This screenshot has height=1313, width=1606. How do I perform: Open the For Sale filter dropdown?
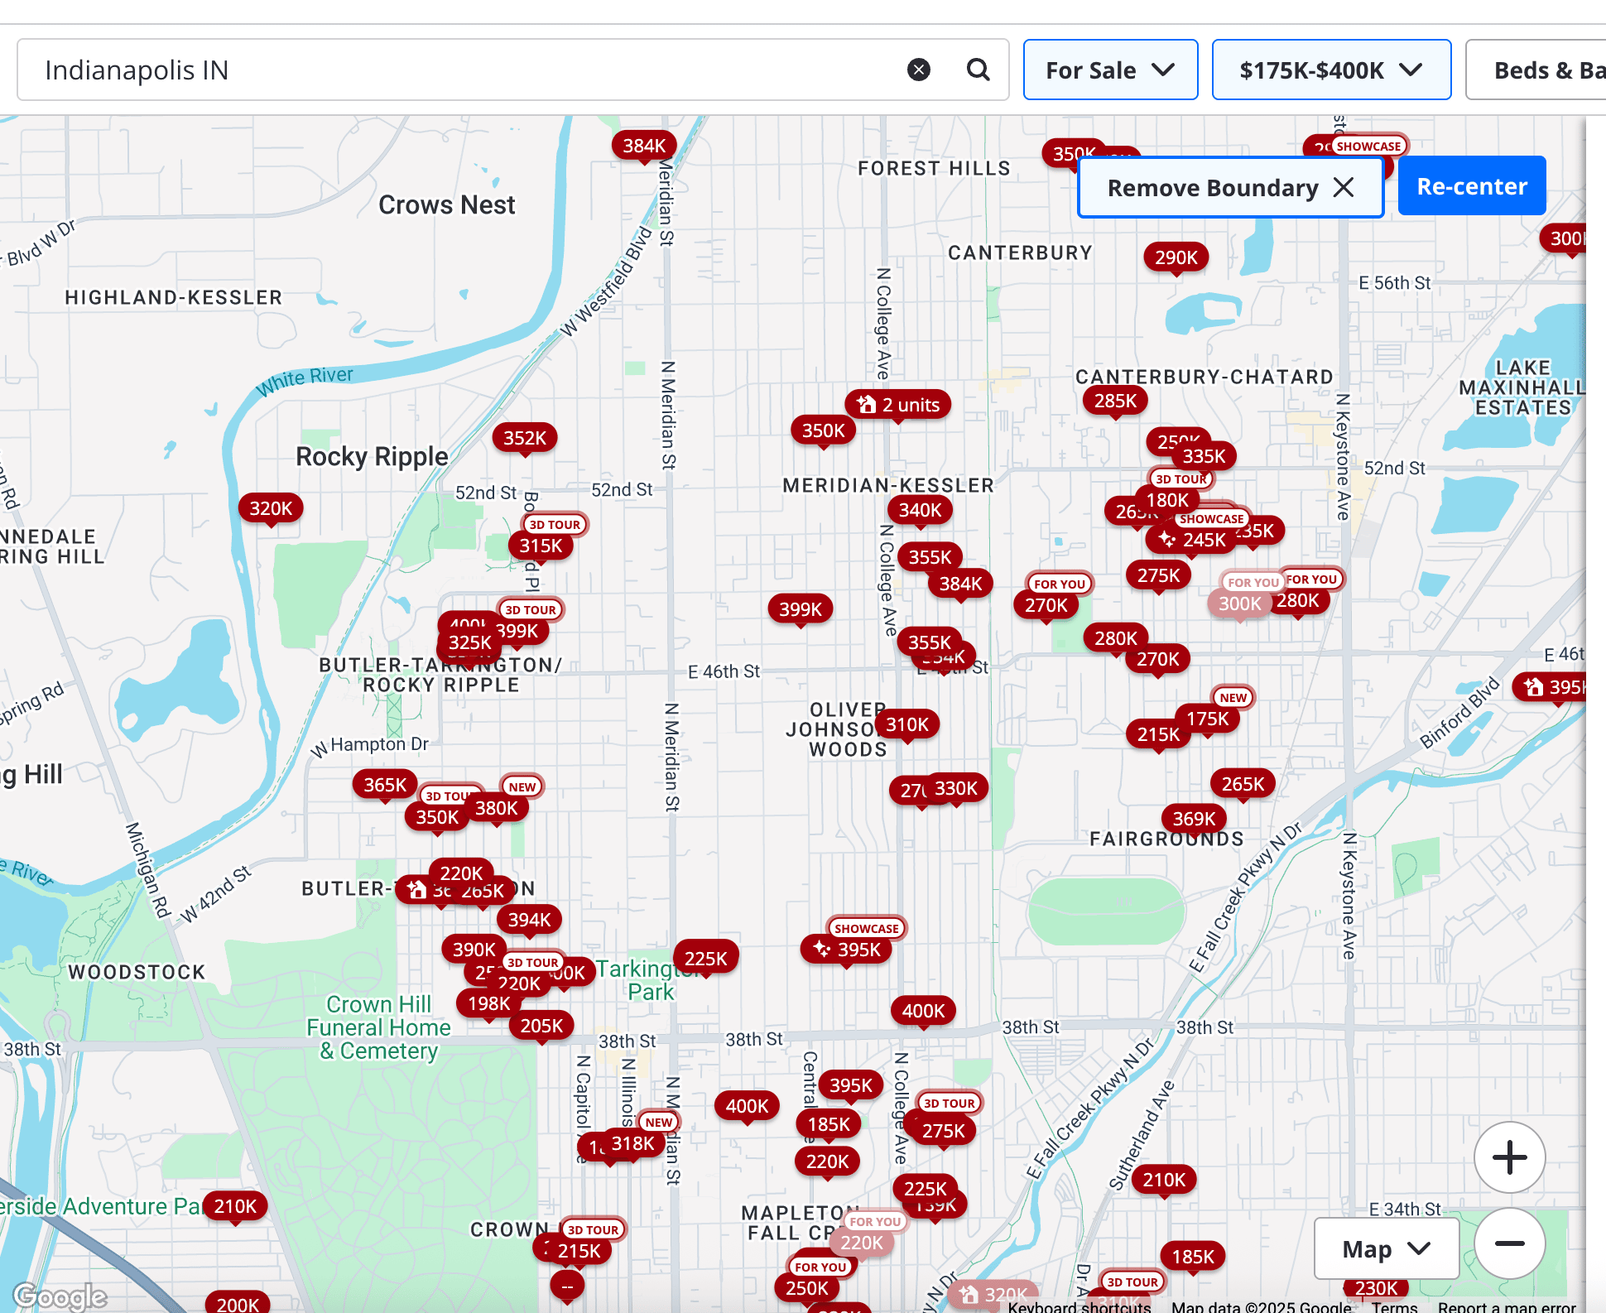point(1110,70)
